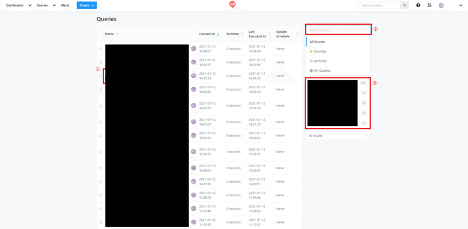This screenshot has height=229, width=468.
Task: Favorite the query created at 15:58:52
Action: tap(101, 151)
